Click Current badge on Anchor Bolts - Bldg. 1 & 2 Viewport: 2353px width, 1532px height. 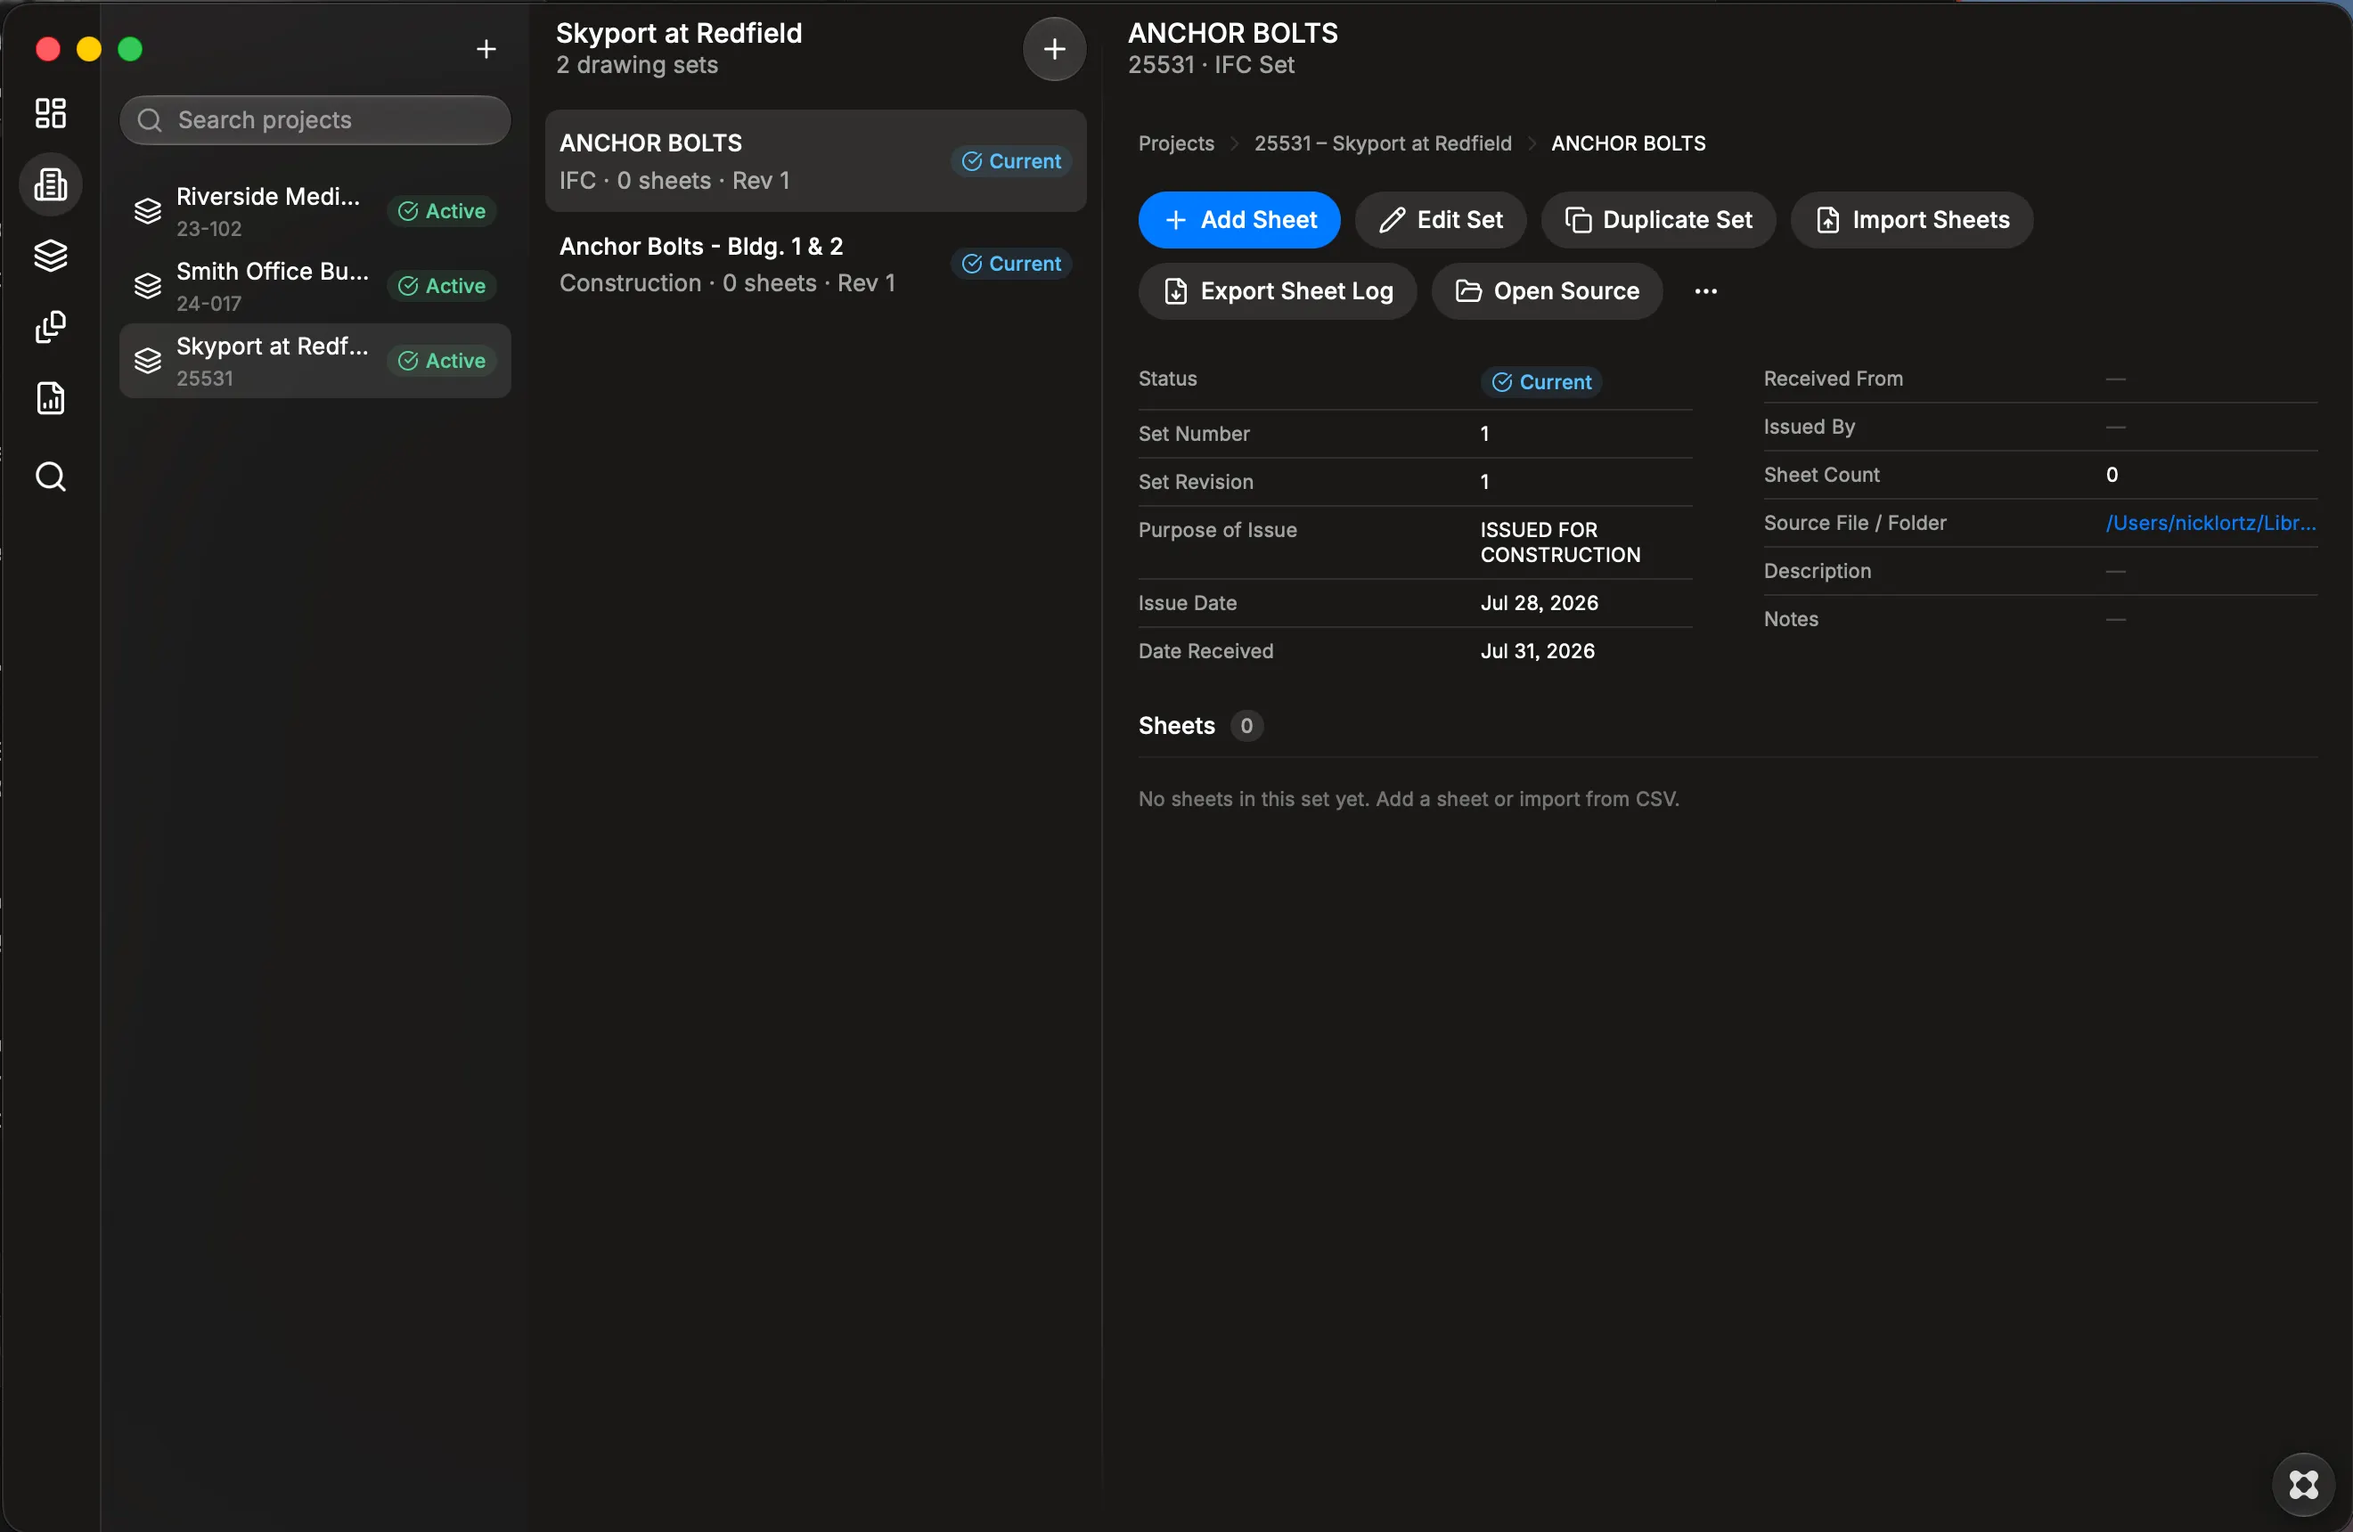1011,264
